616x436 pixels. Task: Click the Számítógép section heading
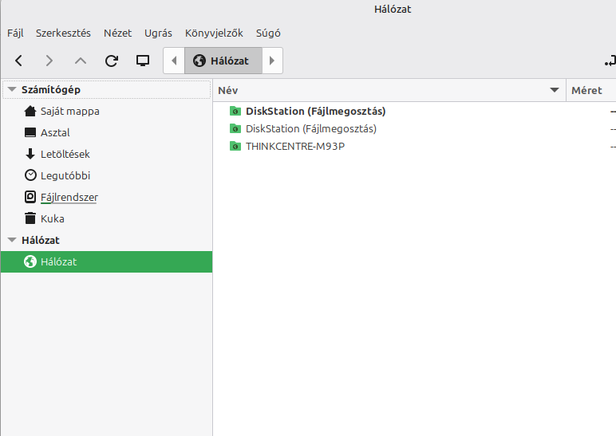point(51,89)
